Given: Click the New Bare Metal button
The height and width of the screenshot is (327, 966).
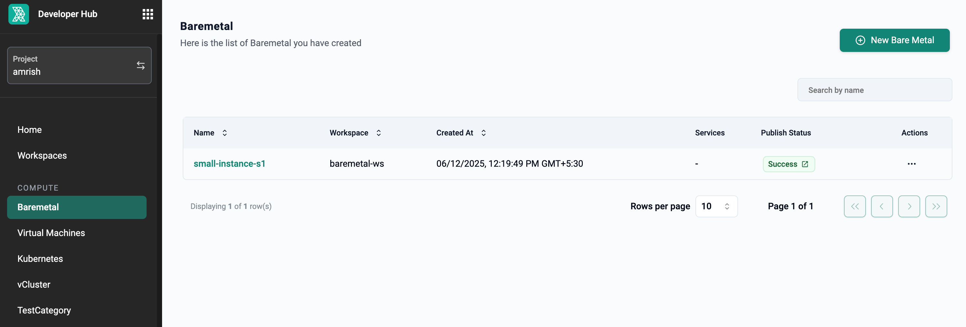Looking at the screenshot, I should click(894, 40).
